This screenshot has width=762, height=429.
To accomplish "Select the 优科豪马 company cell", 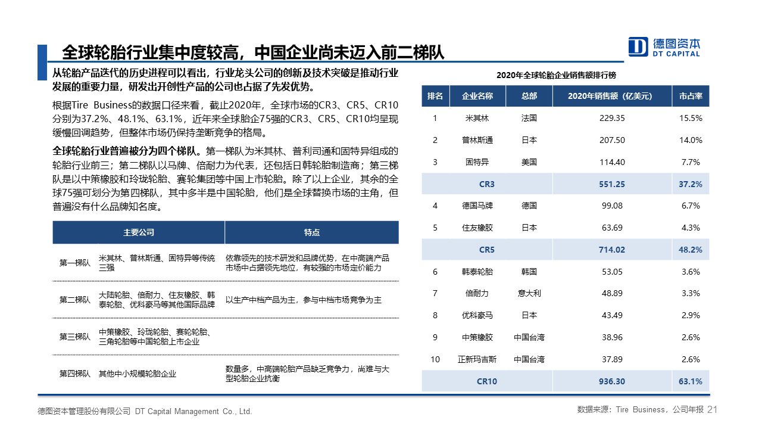I will point(477,315).
